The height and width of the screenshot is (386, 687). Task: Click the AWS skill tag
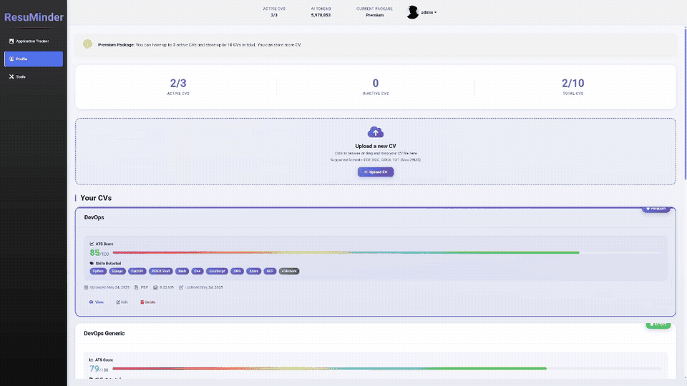[237, 272]
